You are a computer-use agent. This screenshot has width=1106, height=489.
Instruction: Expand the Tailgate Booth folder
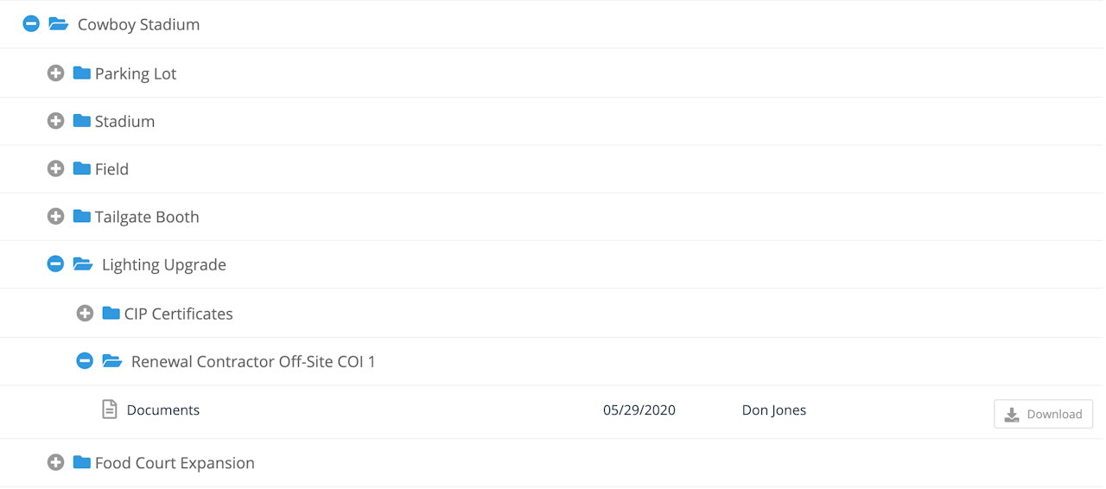click(55, 217)
